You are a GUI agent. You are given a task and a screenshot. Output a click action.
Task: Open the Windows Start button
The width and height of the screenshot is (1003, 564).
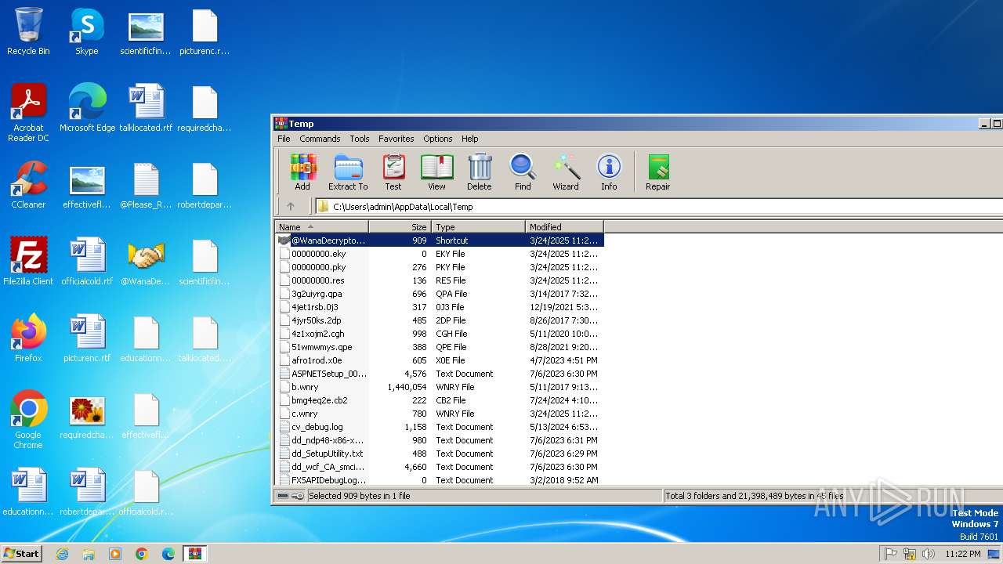22,553
